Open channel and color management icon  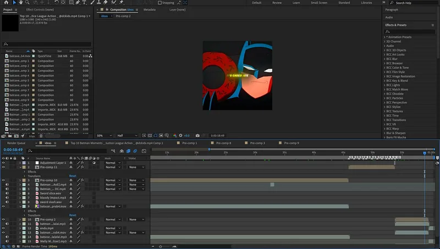point(175,135)
